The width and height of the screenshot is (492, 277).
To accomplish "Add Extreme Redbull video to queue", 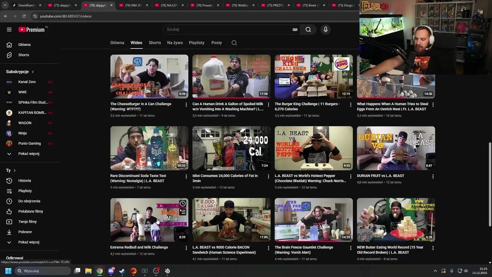I will [183, 212].
